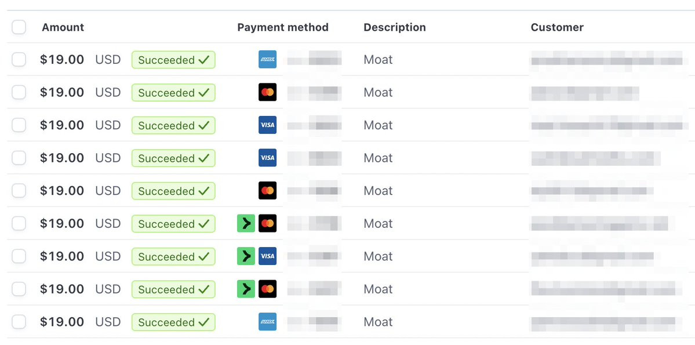Click the Mastercard icon in second row
The image size is (695, 345).
point(267,92)
